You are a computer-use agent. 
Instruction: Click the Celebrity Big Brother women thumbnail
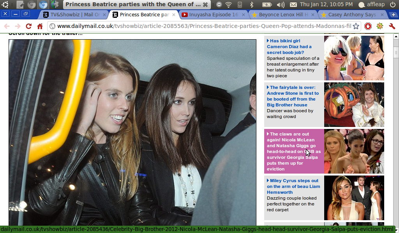coord(354,151)
